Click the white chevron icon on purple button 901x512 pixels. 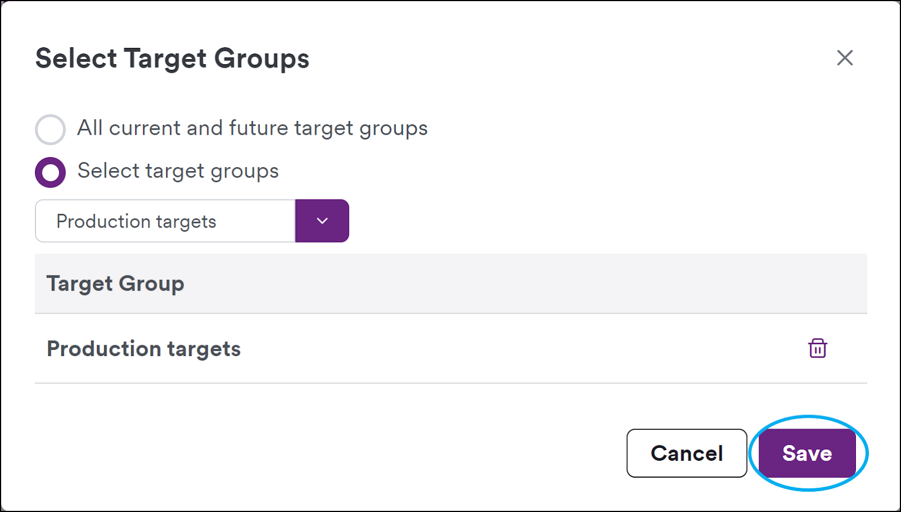[x=322, y=221]
